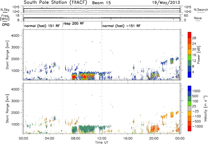Screen dimensions: 208x144
Task: Click the blue bottom of power colorbar
Action: click(190, 75)
